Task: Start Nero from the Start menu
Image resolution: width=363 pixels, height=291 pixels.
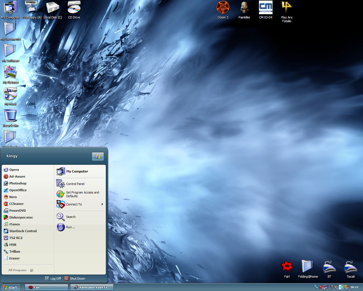Action: 13,197
